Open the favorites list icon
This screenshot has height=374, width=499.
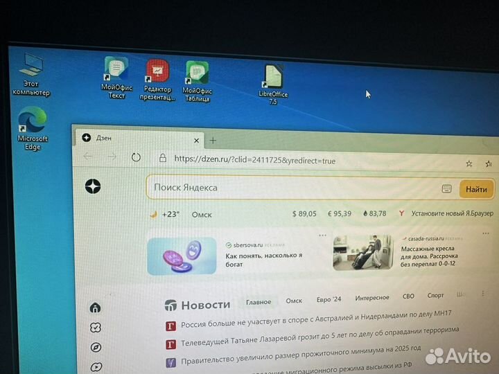coord(489,163)
